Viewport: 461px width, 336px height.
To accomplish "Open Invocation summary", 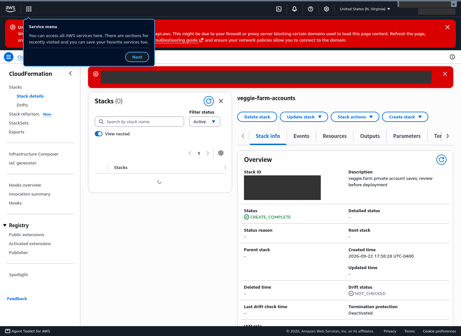I will [29, 194].
